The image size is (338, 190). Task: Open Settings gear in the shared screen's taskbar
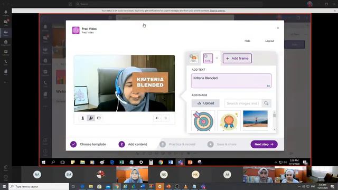tap(141, 162)
